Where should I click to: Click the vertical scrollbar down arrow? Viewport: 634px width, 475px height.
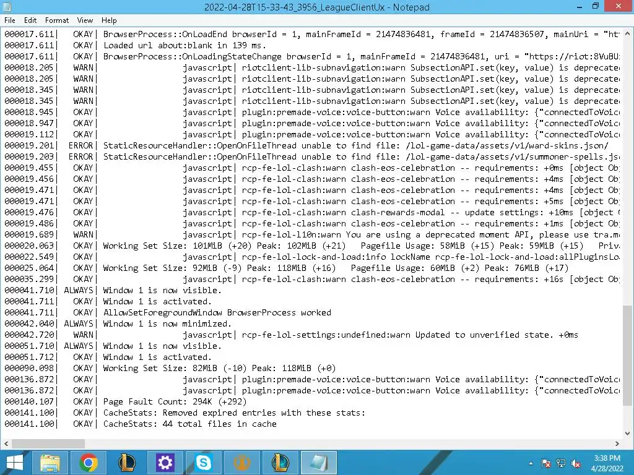coord(628,434)
